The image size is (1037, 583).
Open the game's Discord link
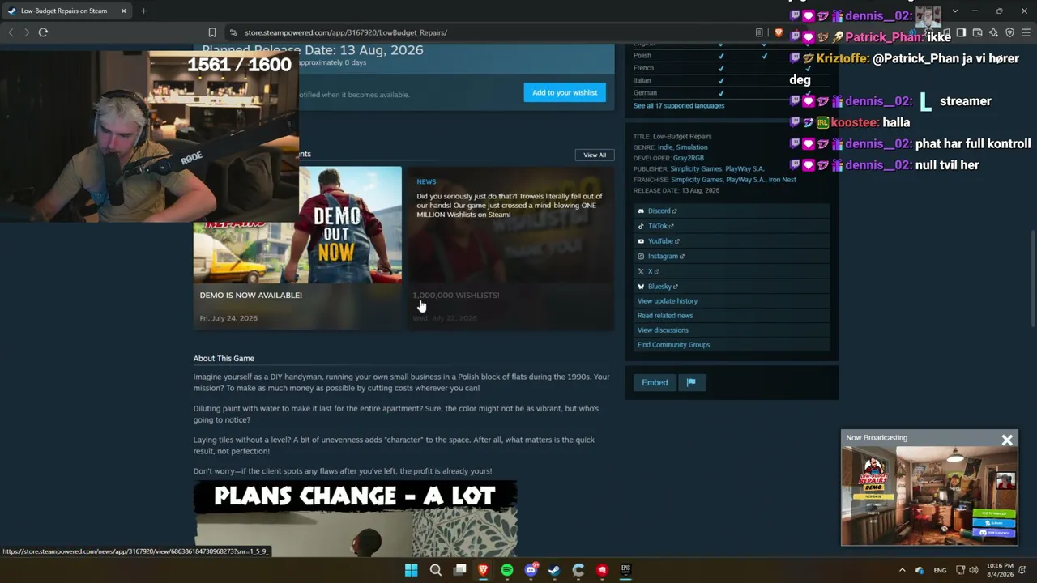[659, 211]
